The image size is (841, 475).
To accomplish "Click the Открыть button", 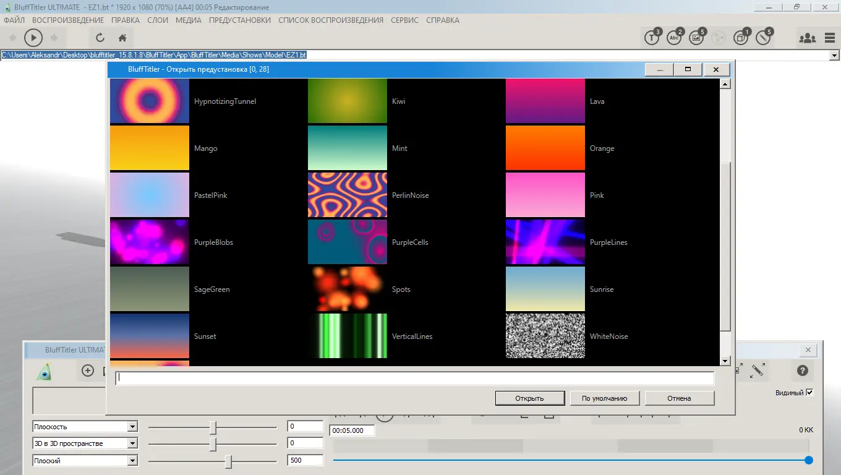I will click(x=529, y=398).
